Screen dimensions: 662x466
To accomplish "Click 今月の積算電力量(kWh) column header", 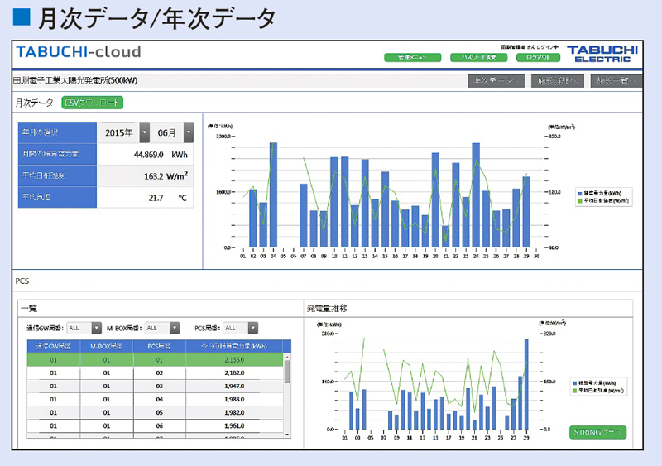I will [234, 347].
